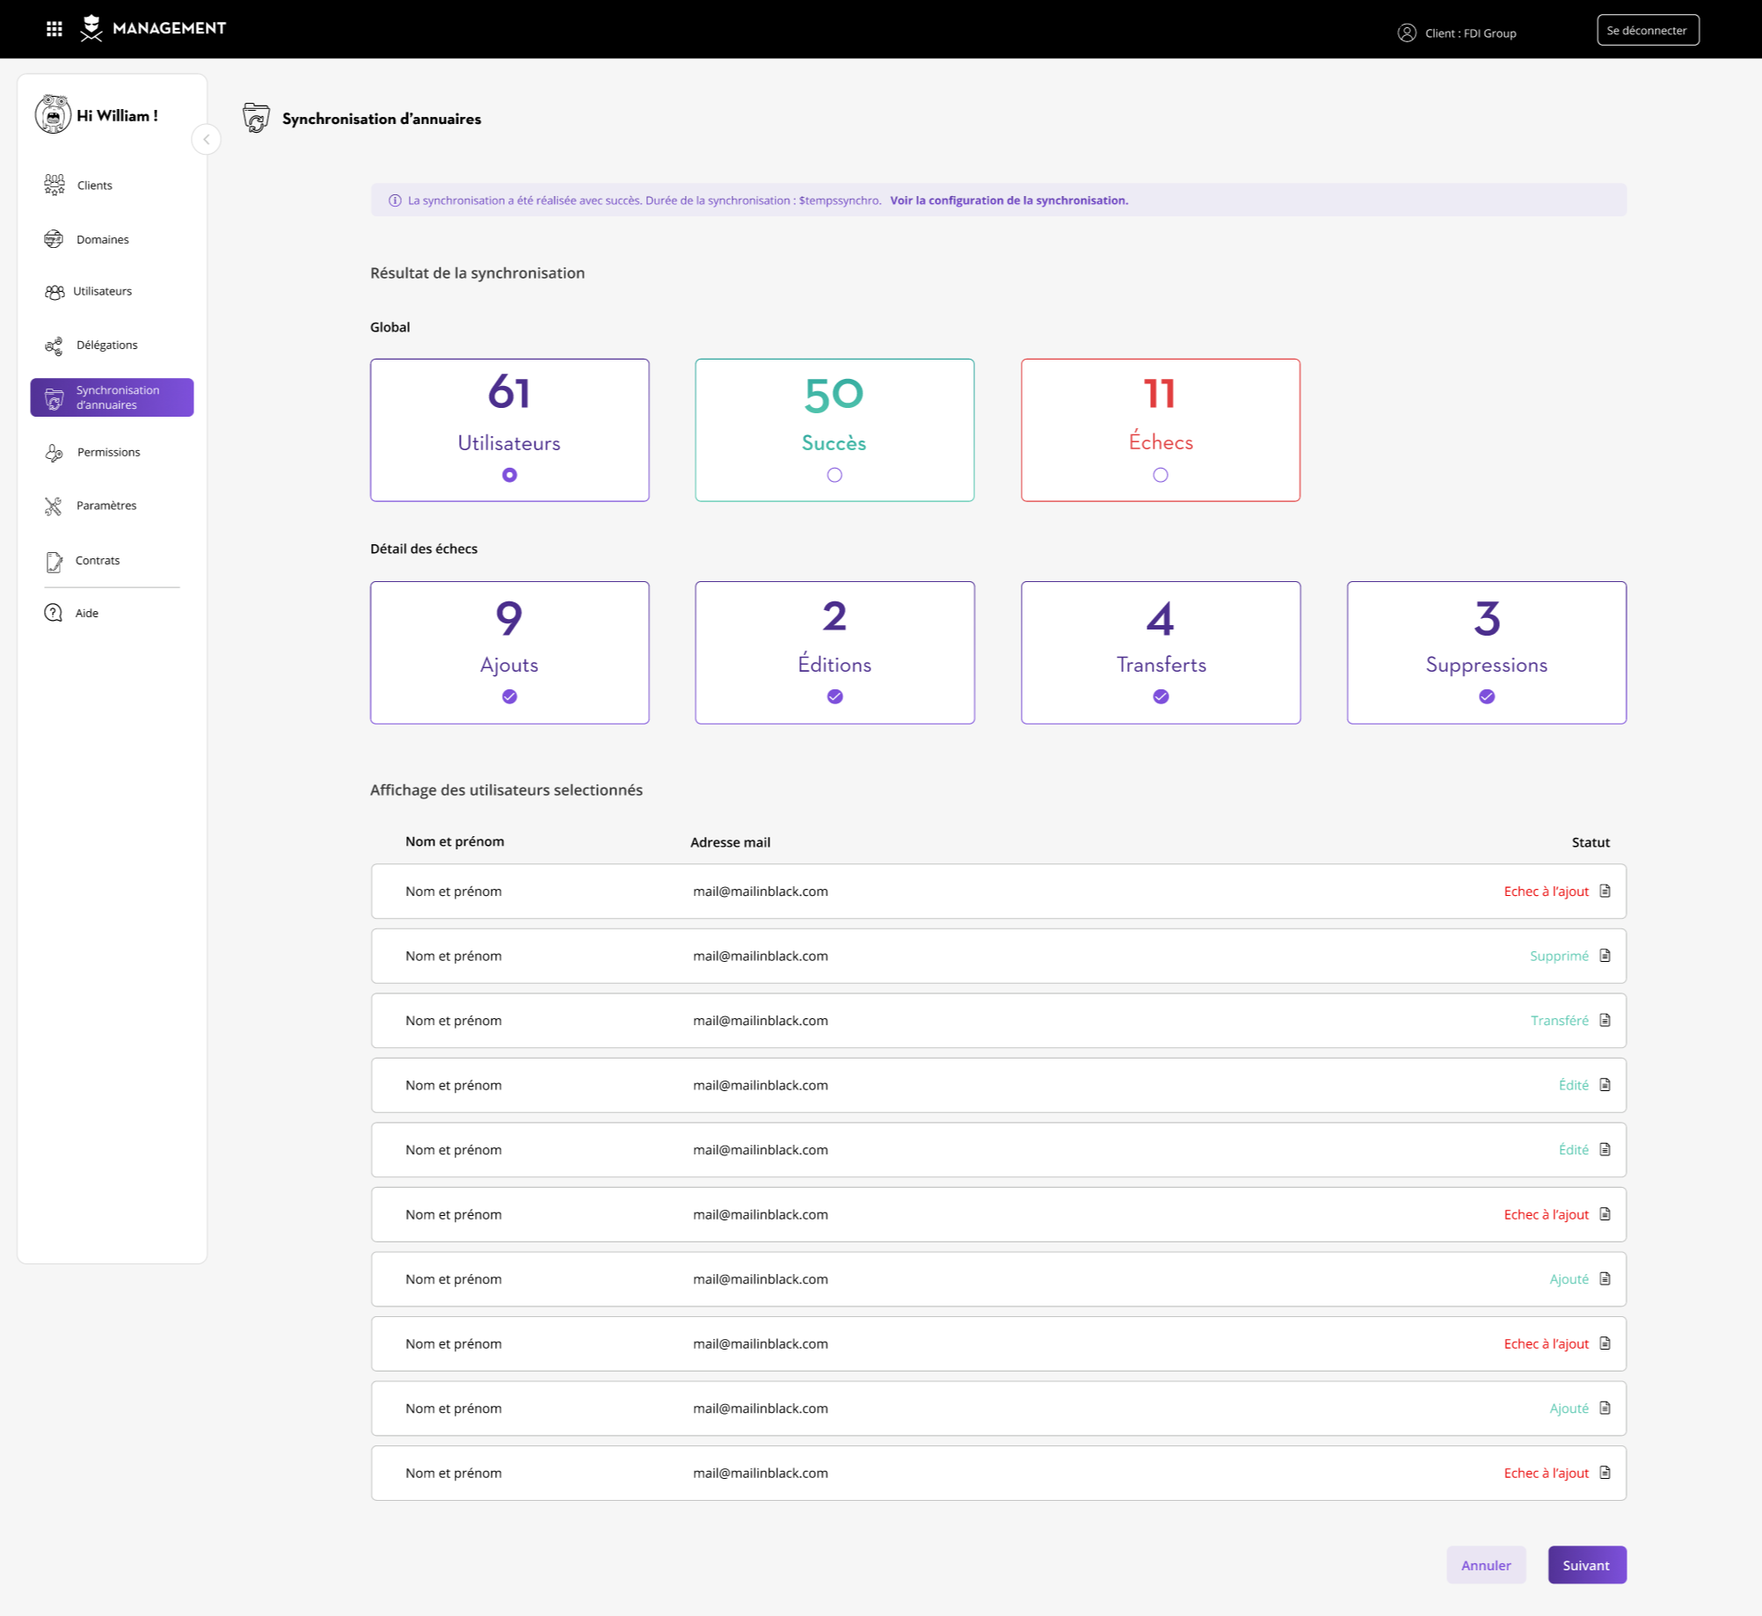This screenshot has height=1616, width=1762.
Task: Select the Succès radio button
Action: coord(834,475)
